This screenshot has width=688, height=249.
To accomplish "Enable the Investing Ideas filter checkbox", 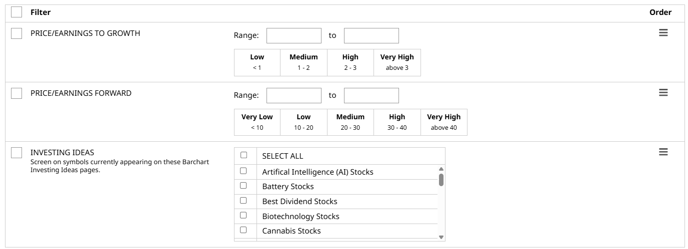I will click(x=16, y=153).
